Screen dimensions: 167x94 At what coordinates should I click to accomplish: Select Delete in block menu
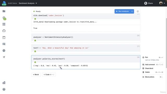(x=153, y=72)
